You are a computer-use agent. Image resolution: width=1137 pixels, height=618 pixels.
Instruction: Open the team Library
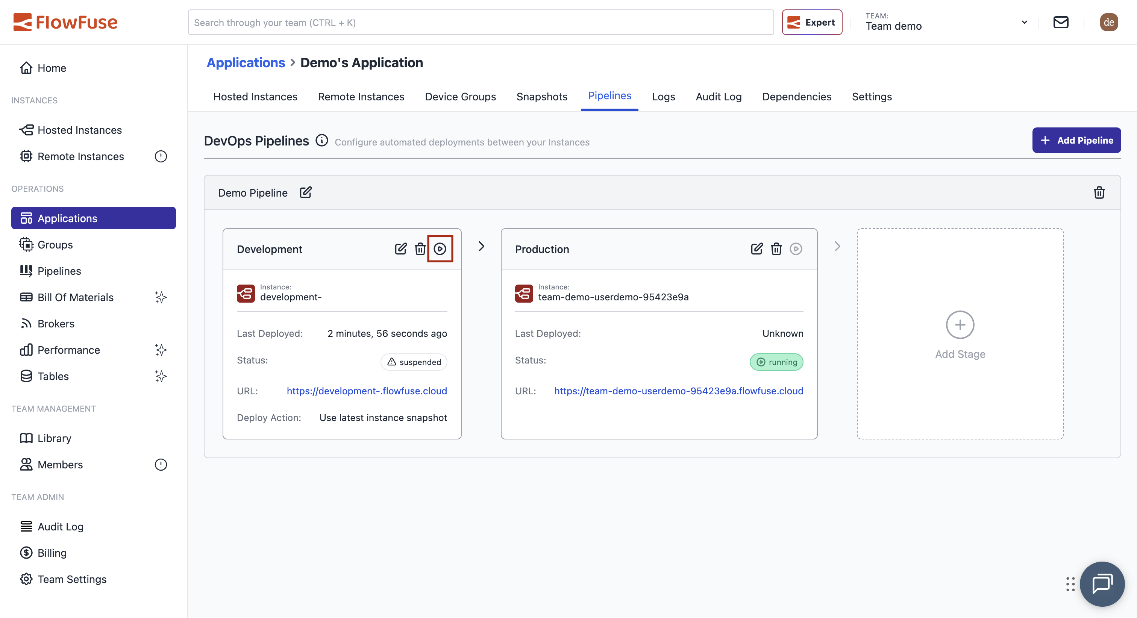94,438
